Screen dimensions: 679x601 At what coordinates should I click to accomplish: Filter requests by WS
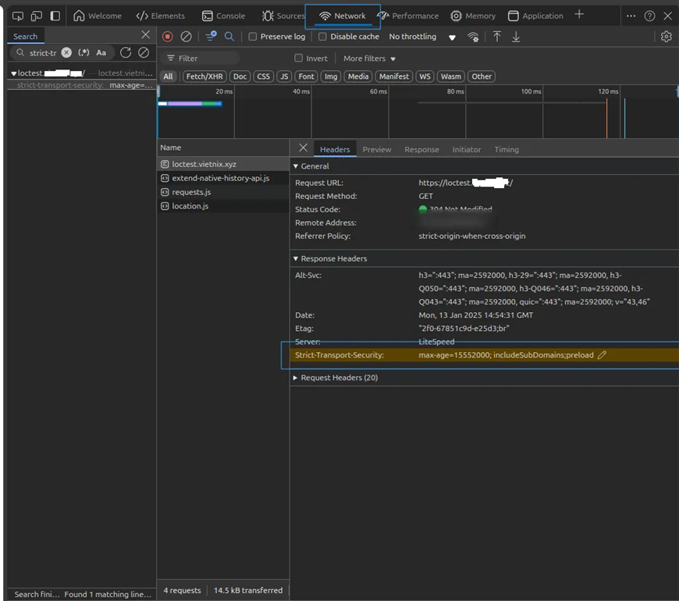pyautogui.click(x=425, y=76)
